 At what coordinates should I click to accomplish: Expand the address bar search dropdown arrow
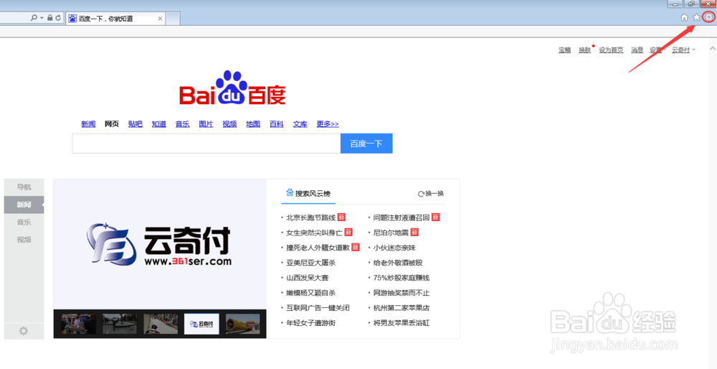click(x=42, y=18)
